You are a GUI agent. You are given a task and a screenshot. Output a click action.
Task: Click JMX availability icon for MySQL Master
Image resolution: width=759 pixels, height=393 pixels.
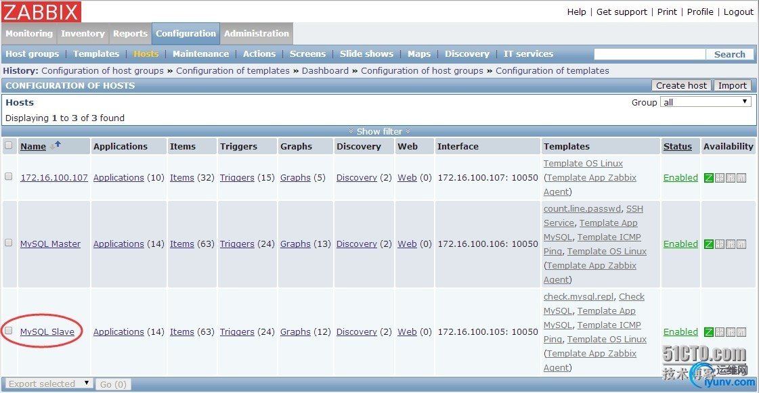731,244
